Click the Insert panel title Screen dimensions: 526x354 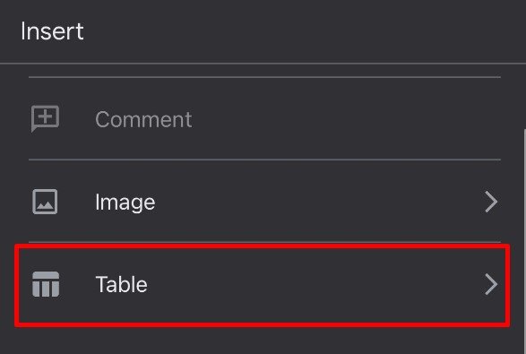click(52, 30)
